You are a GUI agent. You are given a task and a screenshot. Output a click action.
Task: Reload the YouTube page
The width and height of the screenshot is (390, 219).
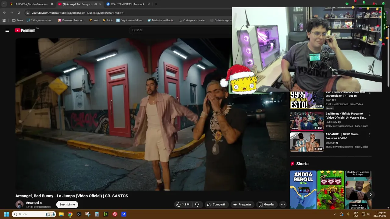point(19,13)
